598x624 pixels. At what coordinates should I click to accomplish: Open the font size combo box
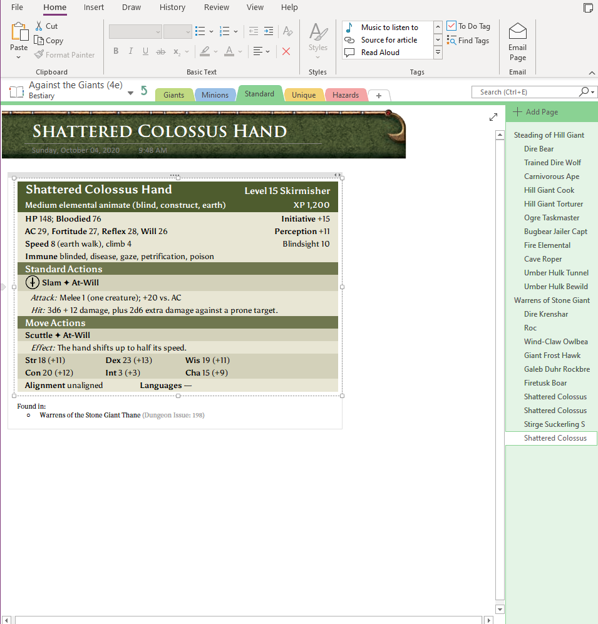coord(178,31)
